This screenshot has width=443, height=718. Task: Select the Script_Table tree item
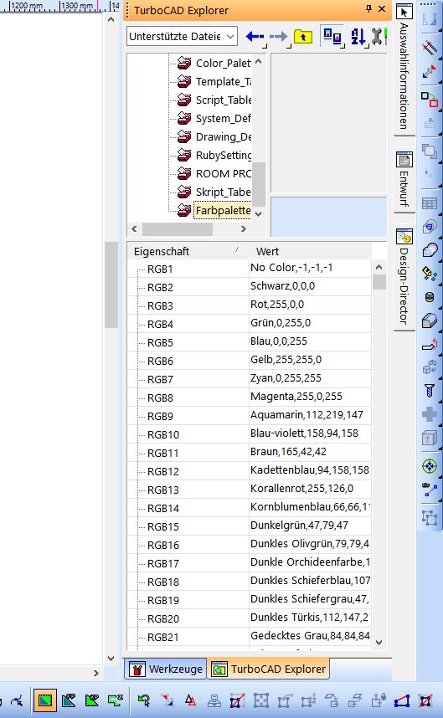tap(223, 100)
